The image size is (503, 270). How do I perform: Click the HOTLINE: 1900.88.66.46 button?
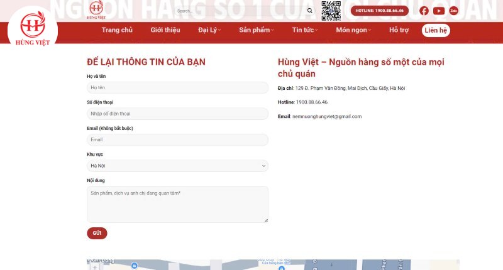(x=379, y=11)
